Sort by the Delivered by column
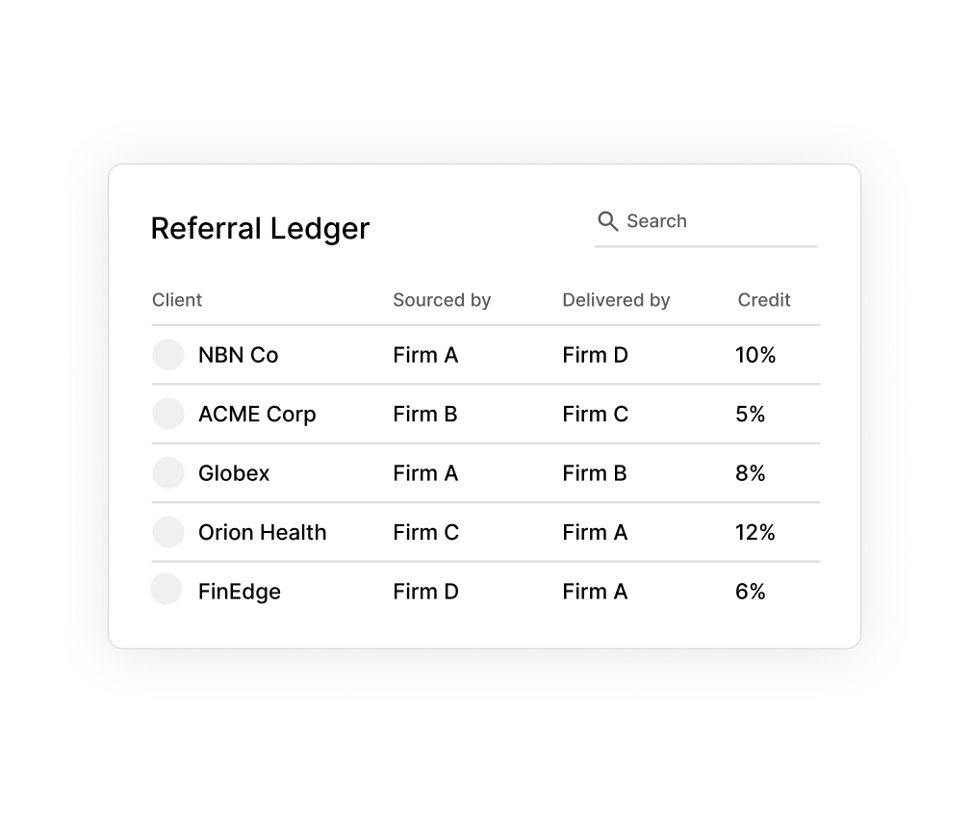 [616, 300]
